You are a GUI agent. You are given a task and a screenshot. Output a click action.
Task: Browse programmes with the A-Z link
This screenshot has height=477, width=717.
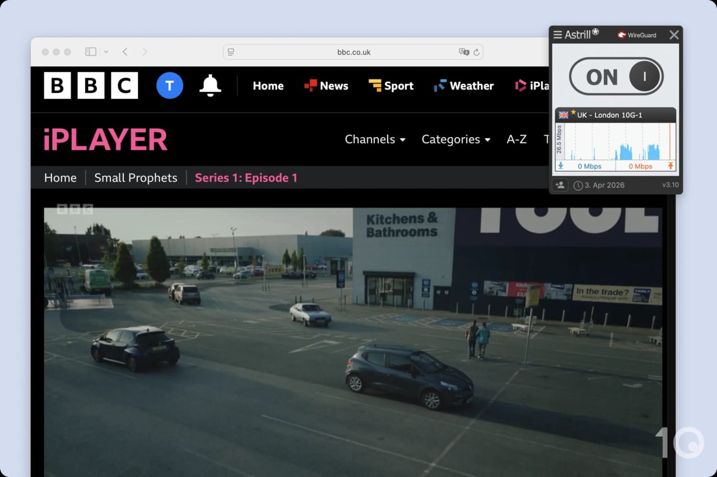[x=516, y=139]
